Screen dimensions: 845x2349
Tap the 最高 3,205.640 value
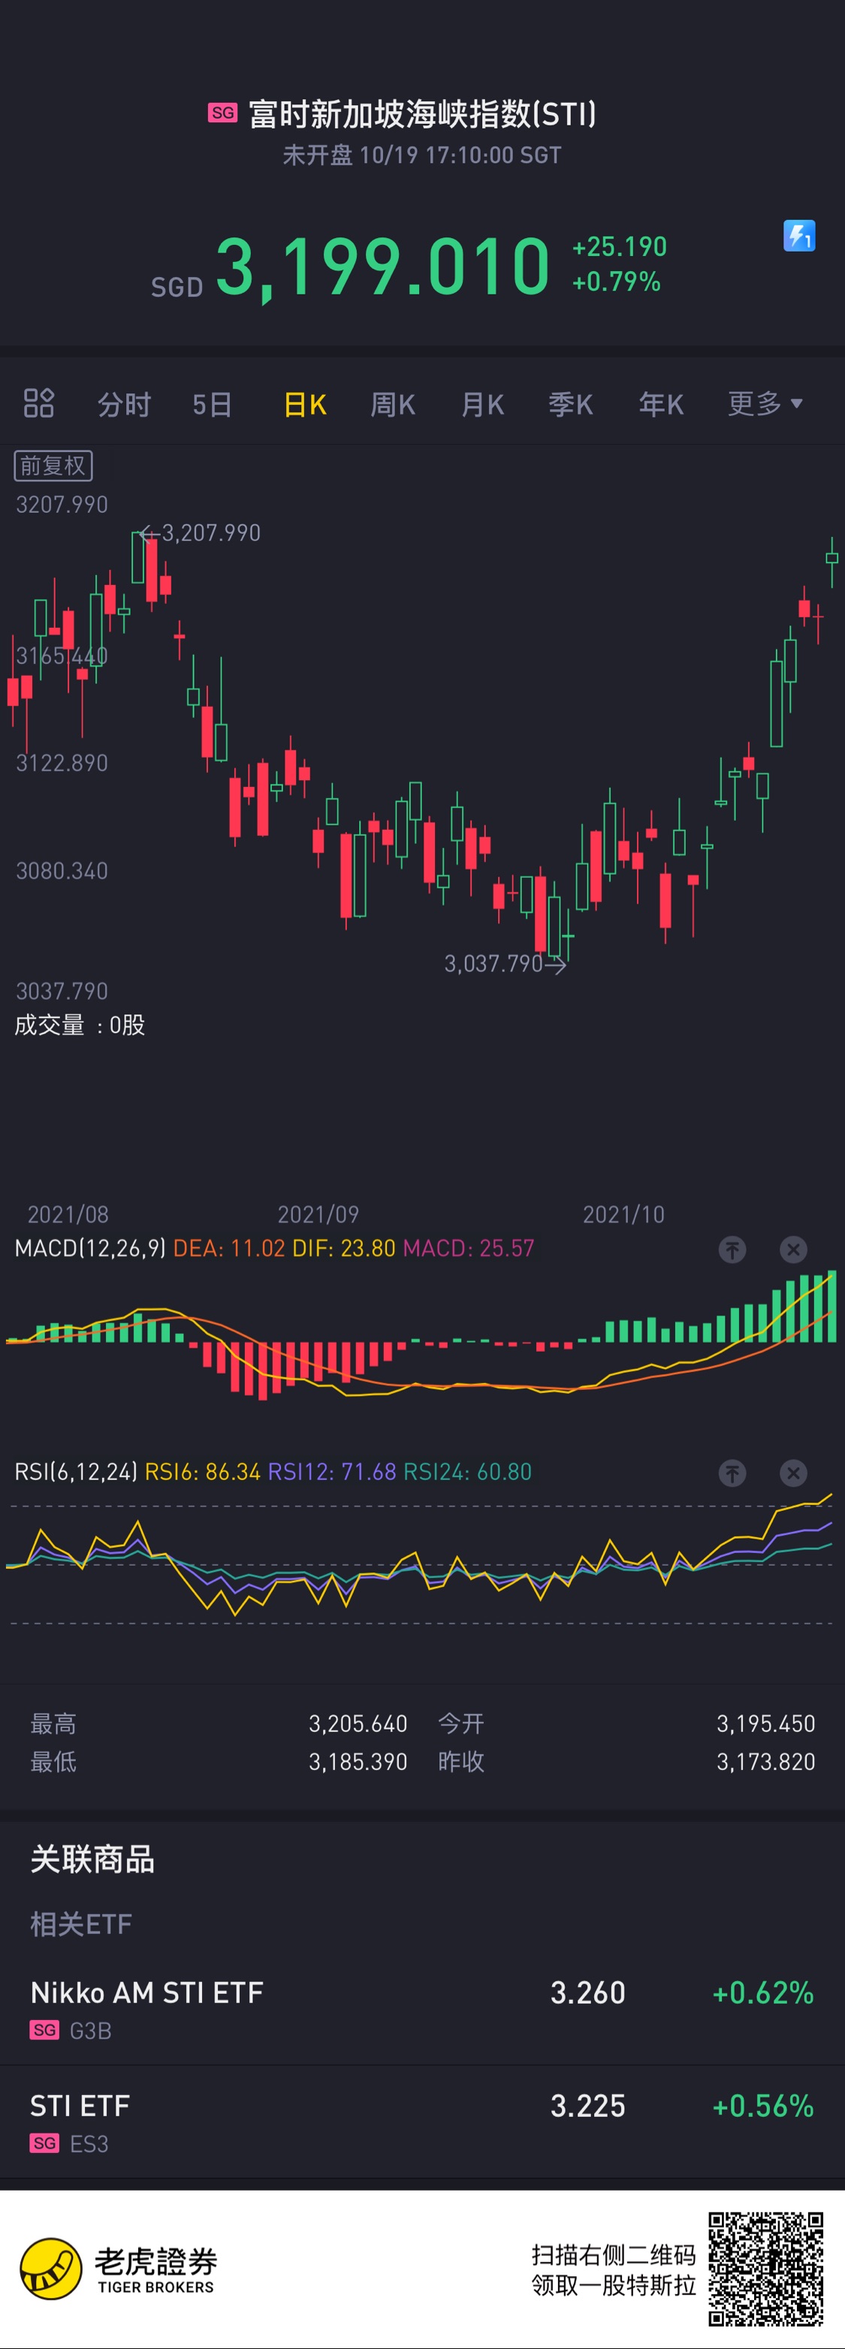tap(358, 1723)
